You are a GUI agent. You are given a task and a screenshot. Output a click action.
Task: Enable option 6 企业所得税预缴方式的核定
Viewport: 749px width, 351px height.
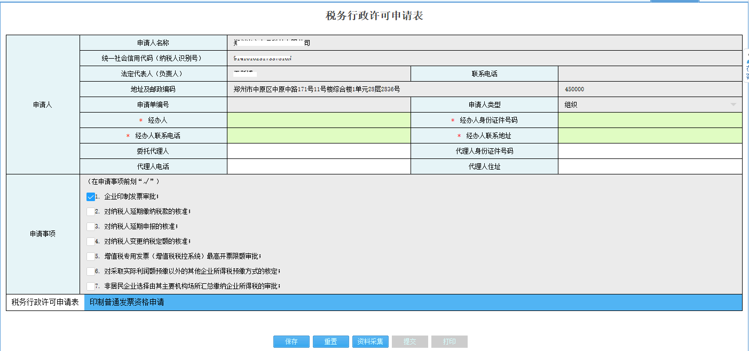(x=90, y=271)
